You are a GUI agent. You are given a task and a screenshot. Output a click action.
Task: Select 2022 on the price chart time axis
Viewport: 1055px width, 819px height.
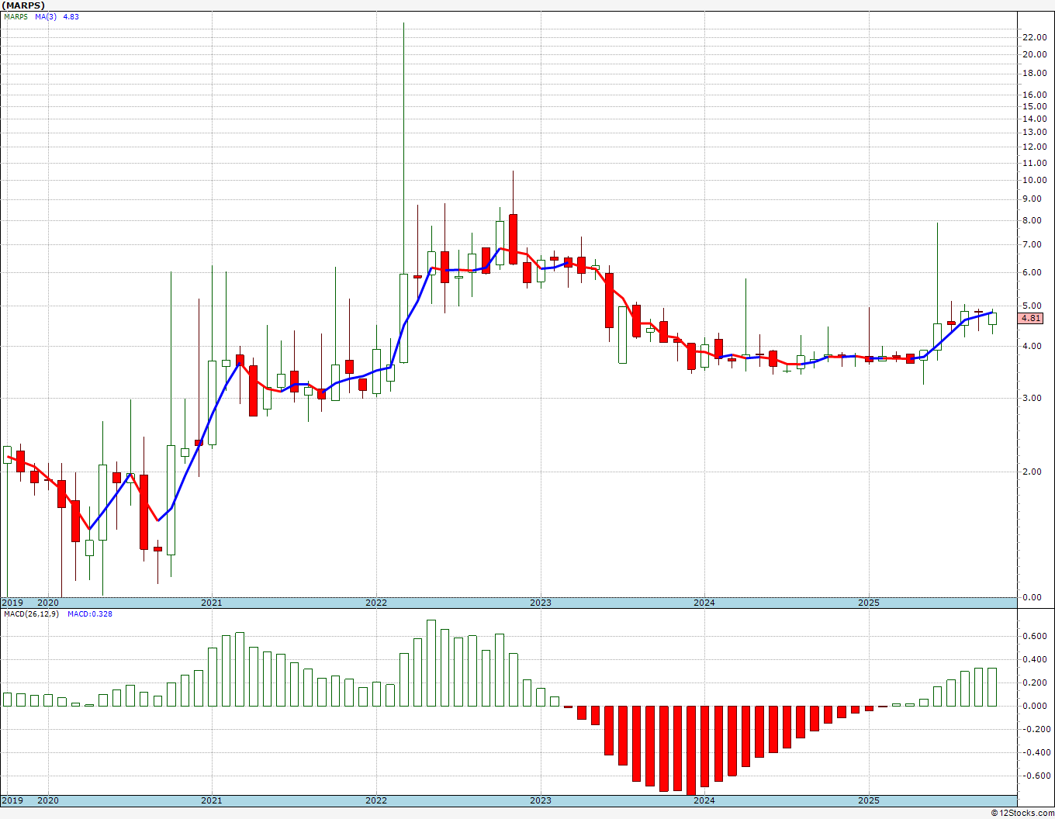[375, 603]
